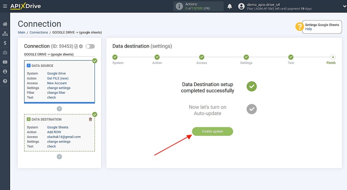This screenshot has width=347, height=190.
Task: Click the green setup completed checkmark
Action: pos(252,87)
